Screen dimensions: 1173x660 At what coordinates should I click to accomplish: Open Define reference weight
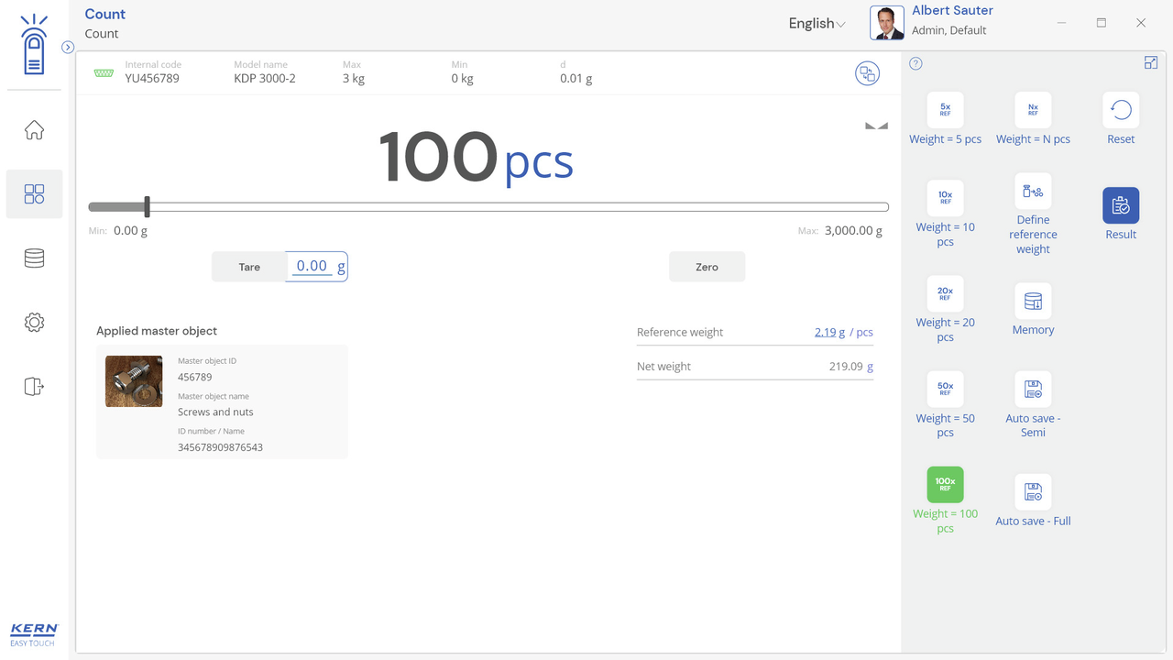point(1033,192)
